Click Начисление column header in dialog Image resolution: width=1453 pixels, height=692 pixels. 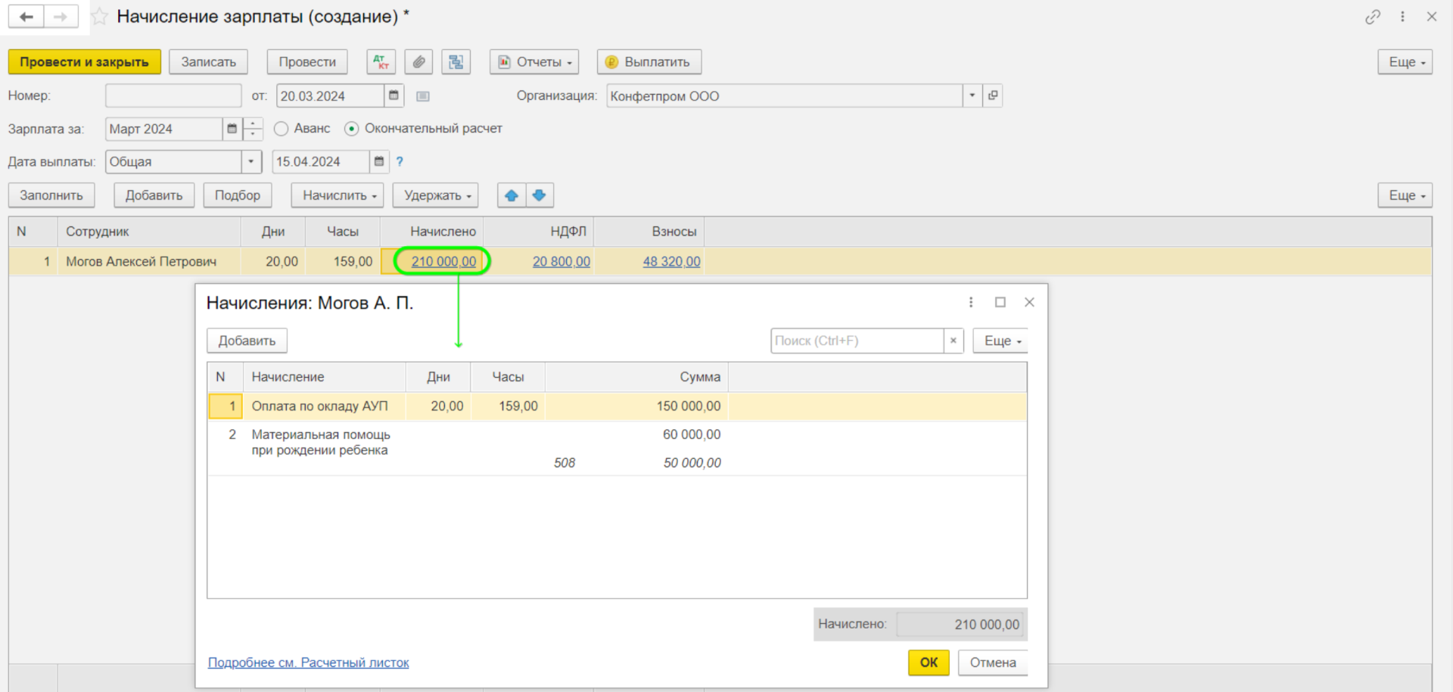click(x=325, y=377)
